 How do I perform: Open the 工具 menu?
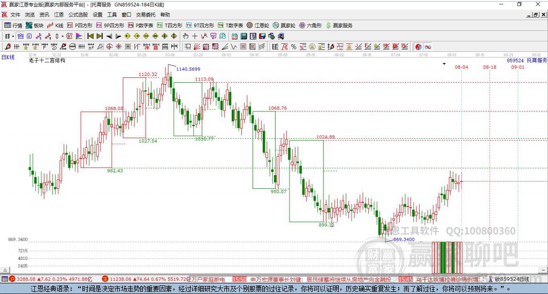pyautogui.click(x=112, y=14)
